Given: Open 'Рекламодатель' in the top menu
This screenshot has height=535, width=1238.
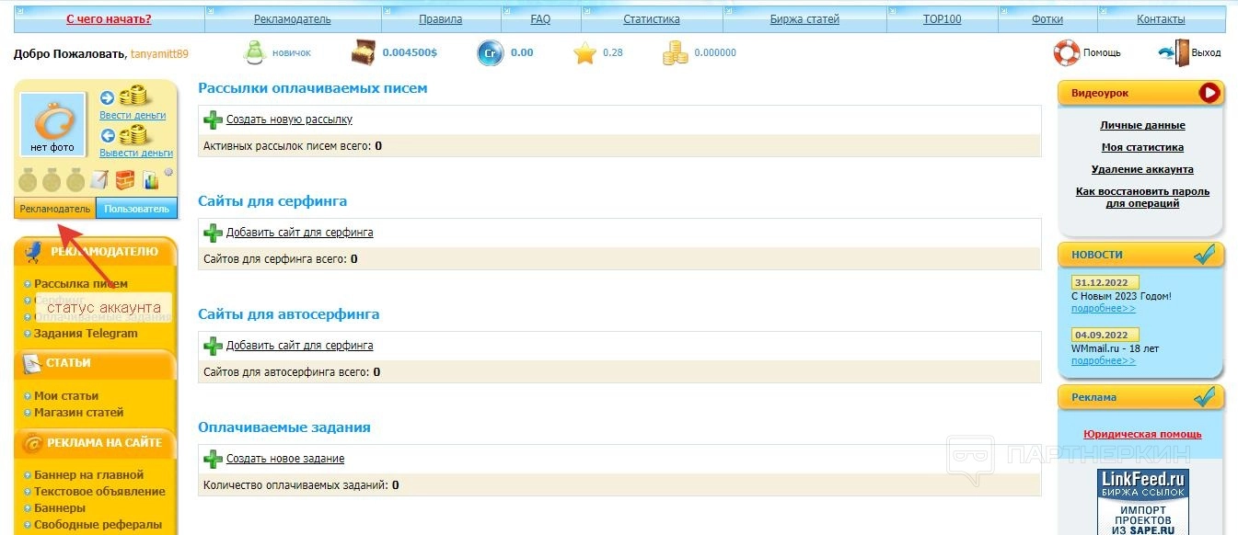Looking at the screenshot, I should 293,18.
